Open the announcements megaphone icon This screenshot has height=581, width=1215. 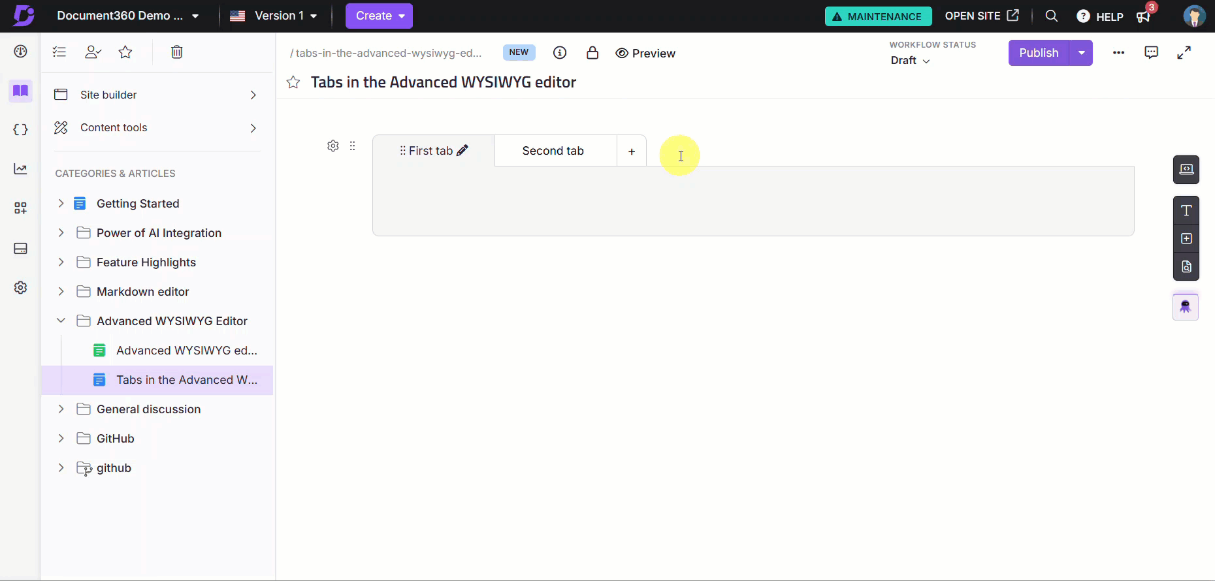[1144, 16]
